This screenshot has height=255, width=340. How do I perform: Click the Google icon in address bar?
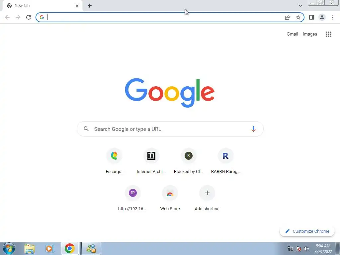point(42,17)
